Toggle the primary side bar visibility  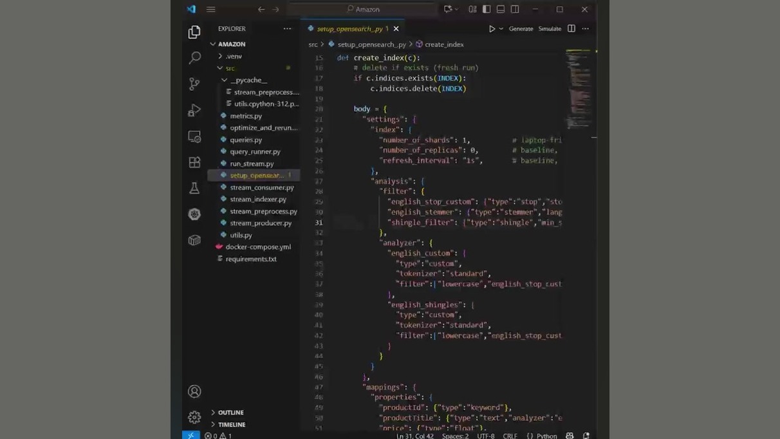(487, 9)
